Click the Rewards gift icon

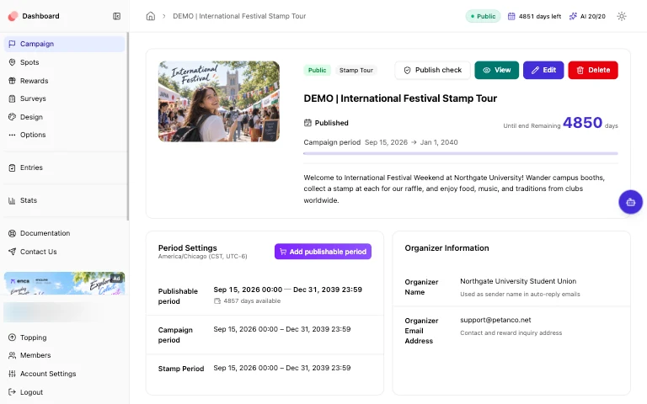point(12,81)
